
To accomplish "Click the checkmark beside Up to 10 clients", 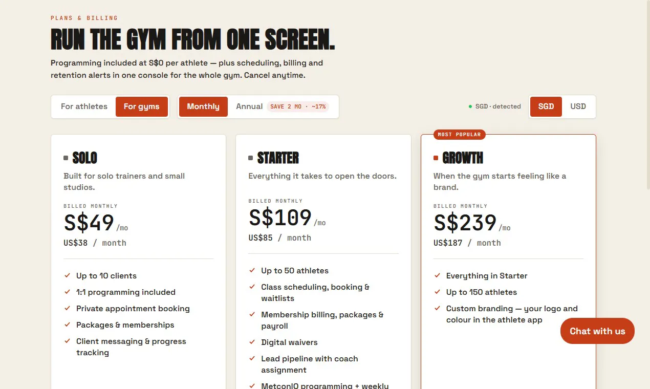I will click(67, 275).
